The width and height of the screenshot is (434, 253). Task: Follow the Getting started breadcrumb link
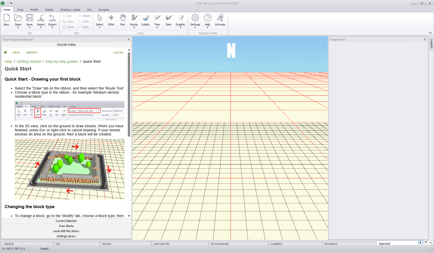coord(29,61)
